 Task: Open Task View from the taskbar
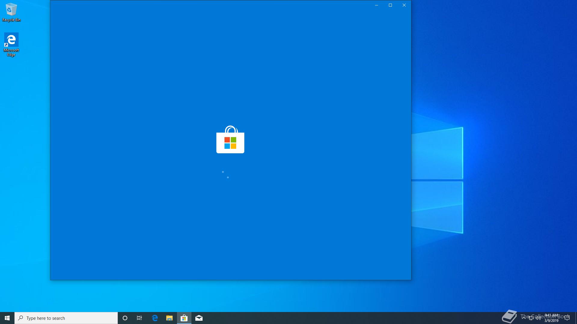pos(139,318)
